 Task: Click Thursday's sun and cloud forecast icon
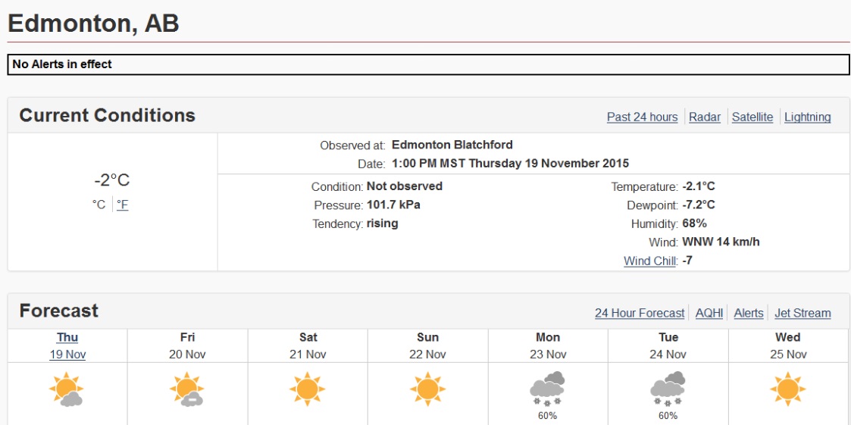click(x=66, y=390)
